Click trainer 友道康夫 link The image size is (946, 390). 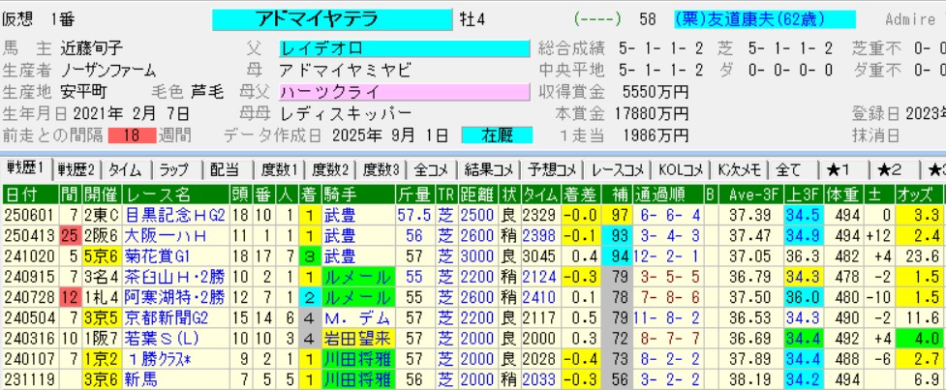coord(745,19)
